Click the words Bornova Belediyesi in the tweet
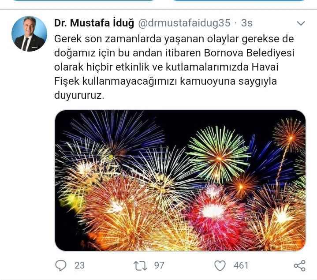Screen dimensions: 317x280 [249, 53]
